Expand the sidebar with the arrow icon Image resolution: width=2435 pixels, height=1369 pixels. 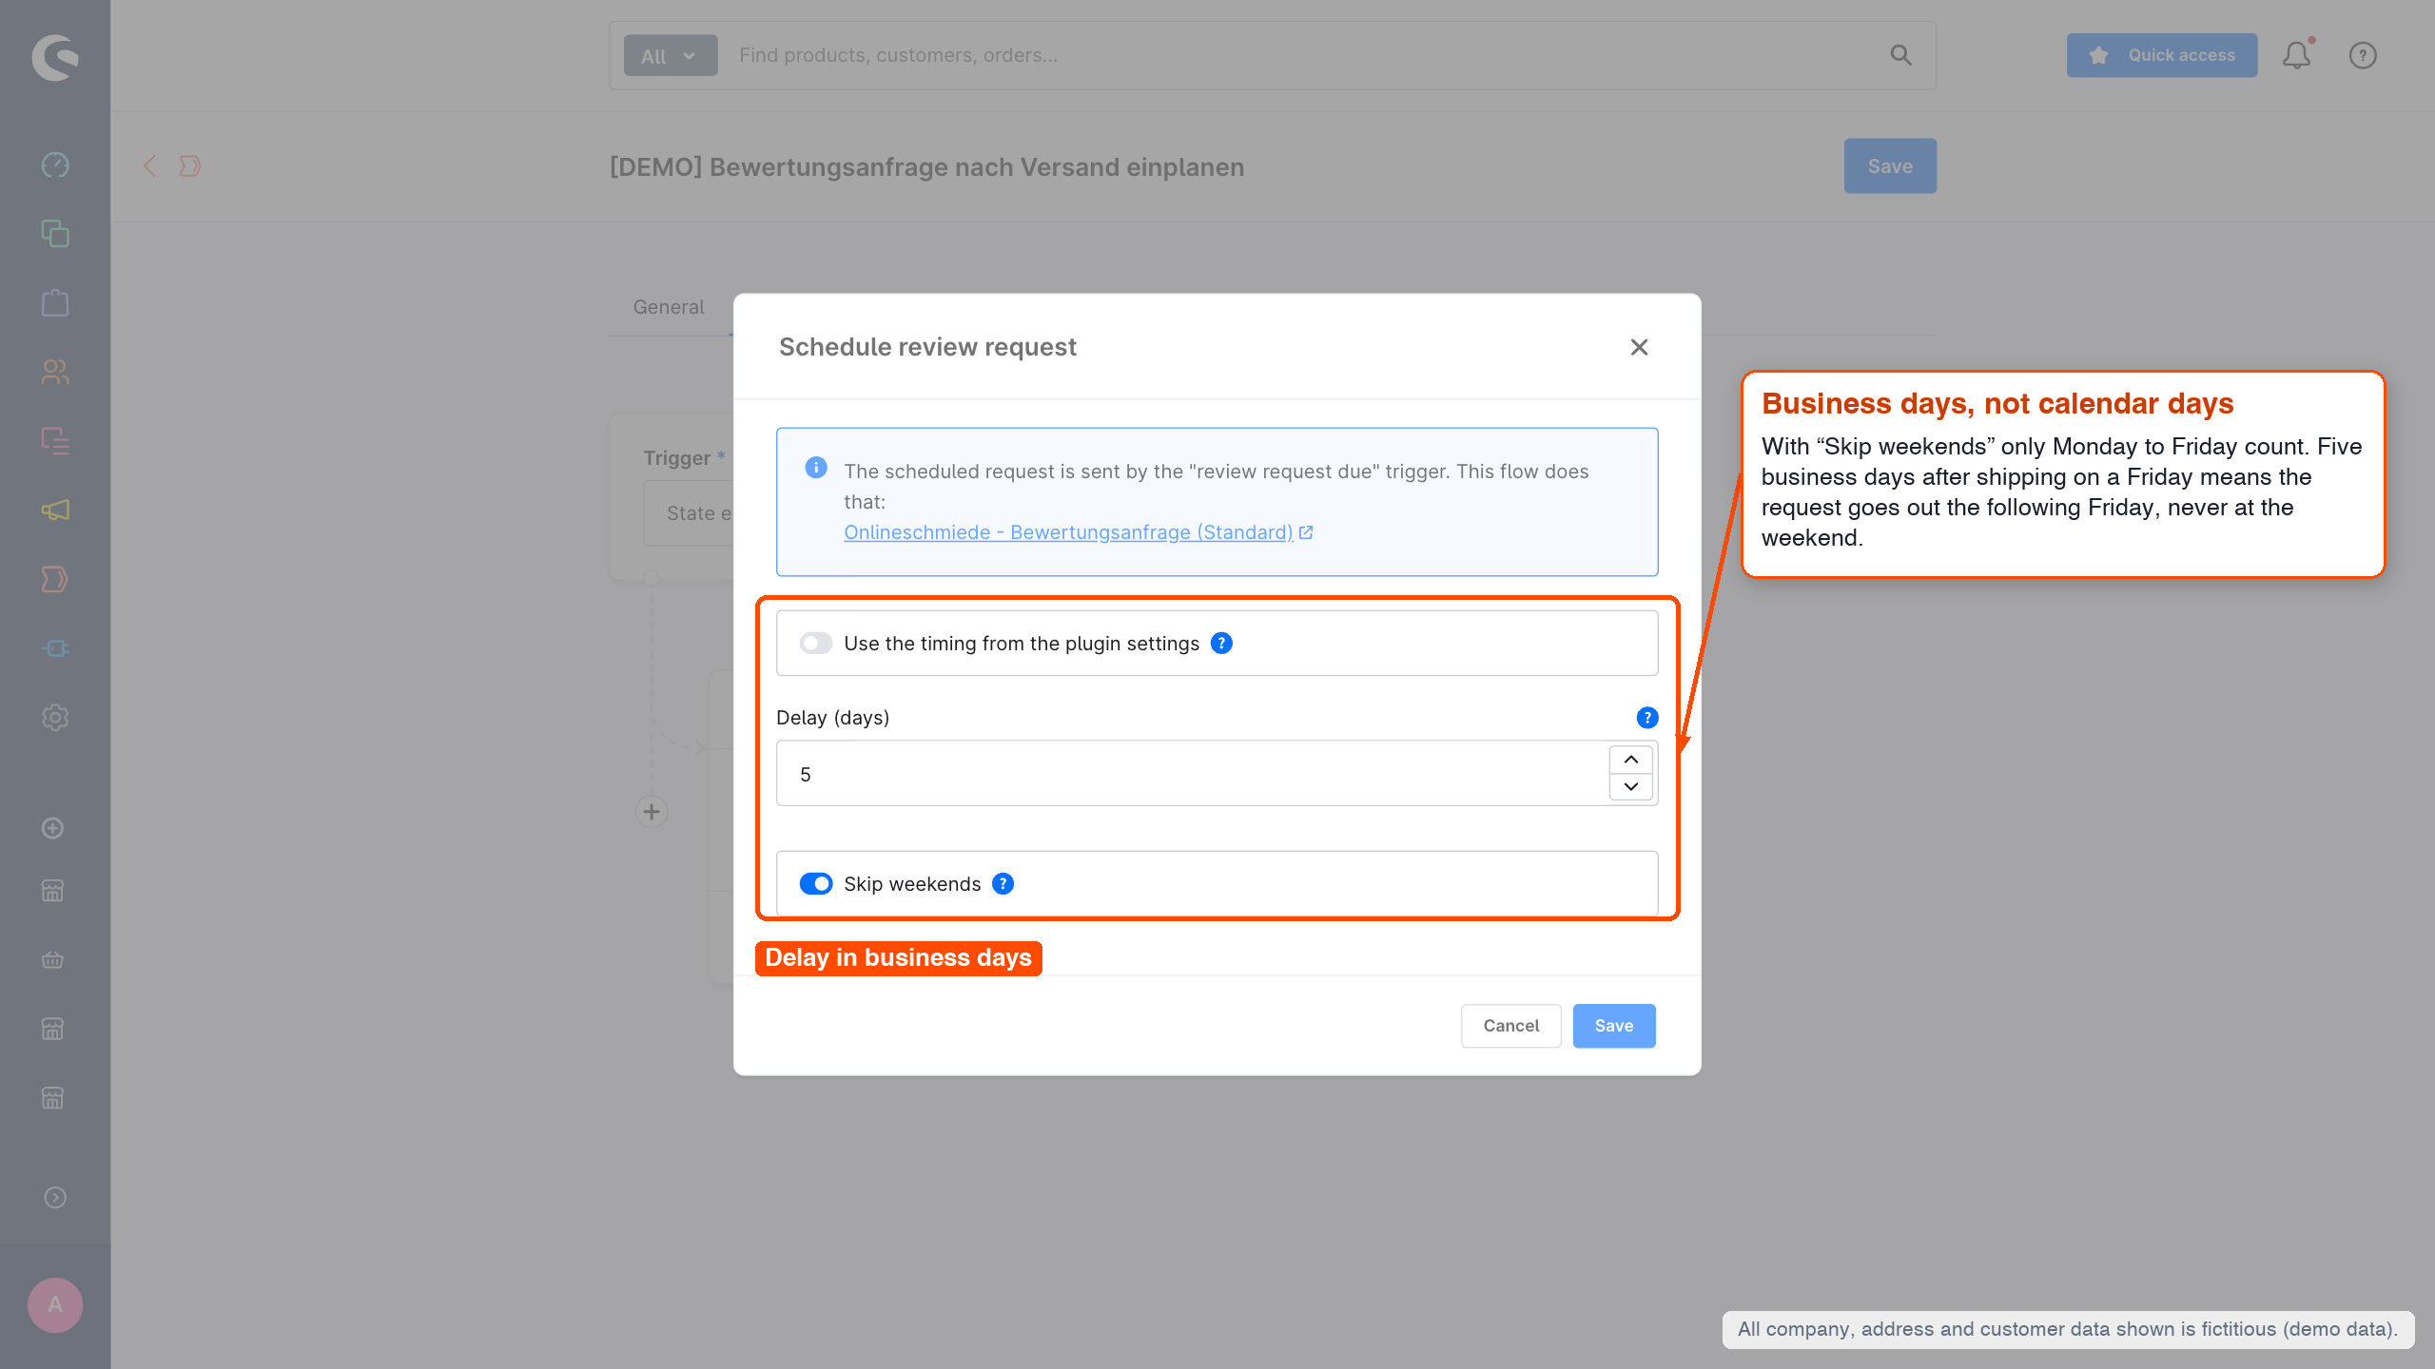point(55,1198)
